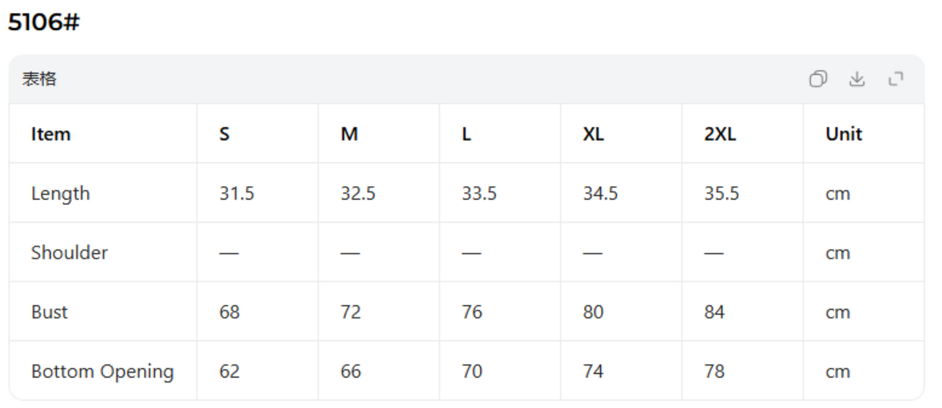Image resolution: width=942 pixels, height=408 pixels.
Task: Click the 表格 header label
Action: 40,79
